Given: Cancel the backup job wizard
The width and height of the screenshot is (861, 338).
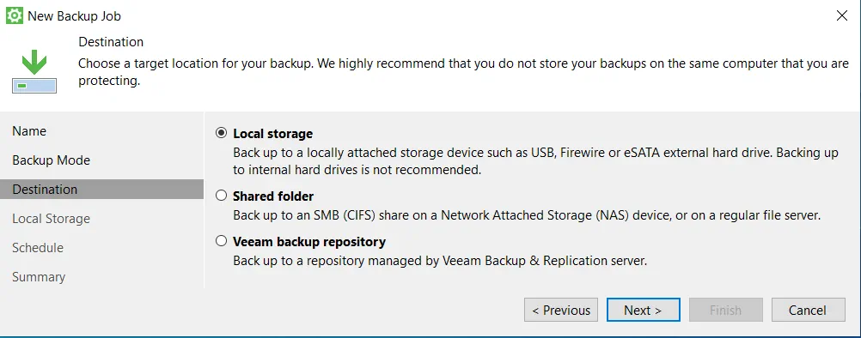Looking at the screenshot, I should tap(809, 310).
